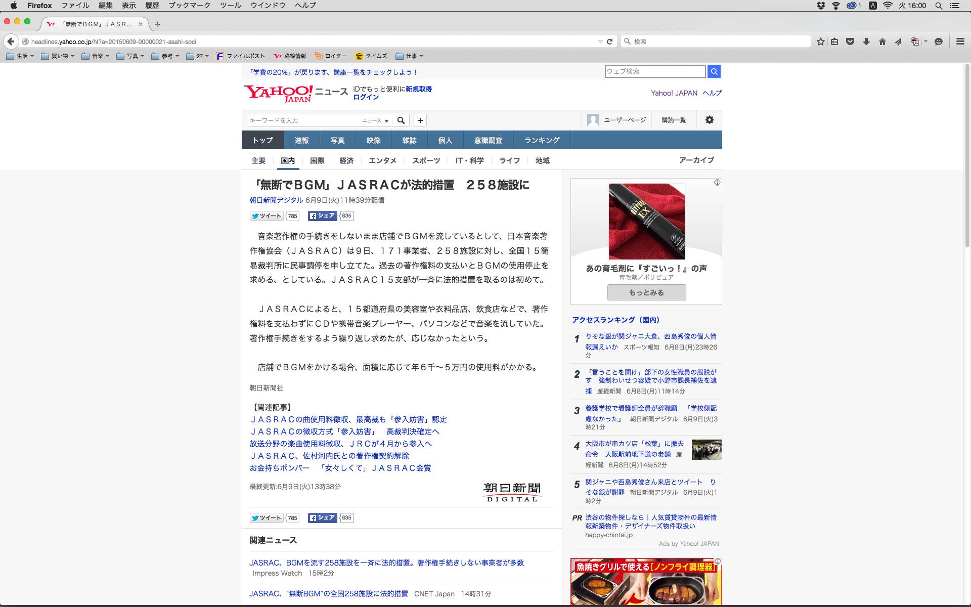Go to the Firefox home page

pyautogui.click(x=882, y=41)
